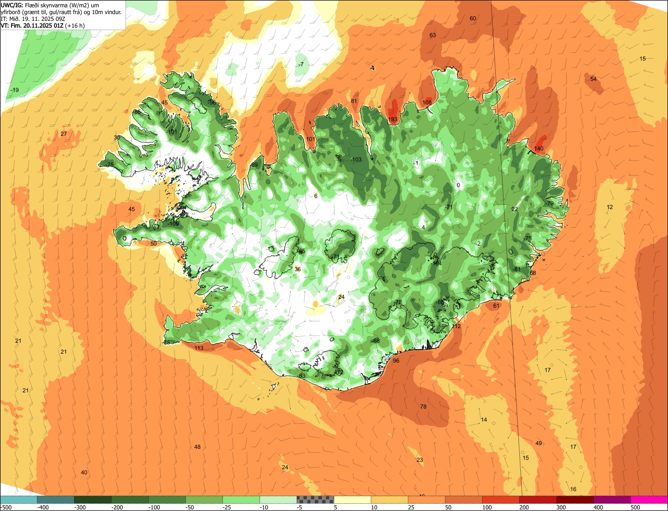Image resolution: width=668 pixels, height=511 pixels.
Task: Click the map value '63' over the northern sea
Action: coord(433,36)
